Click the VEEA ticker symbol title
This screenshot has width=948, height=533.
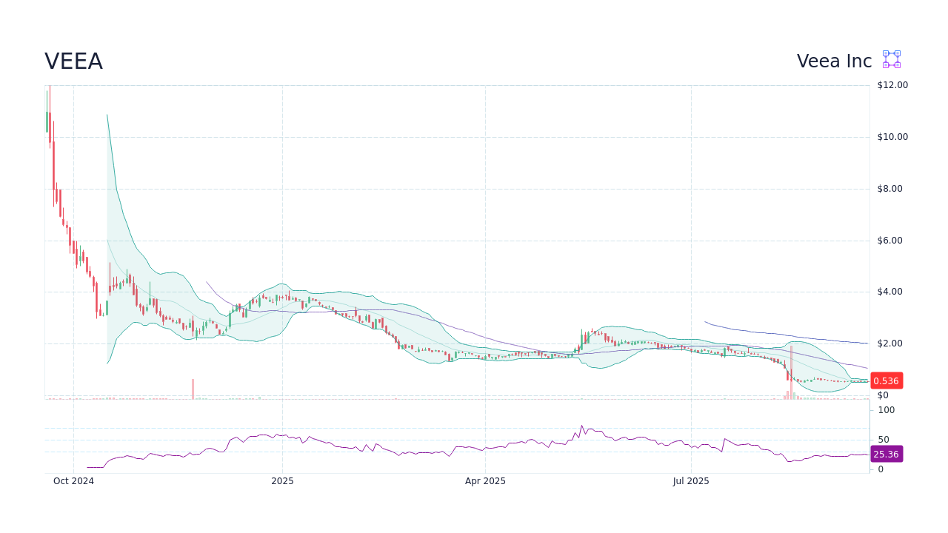click(73, 61)
